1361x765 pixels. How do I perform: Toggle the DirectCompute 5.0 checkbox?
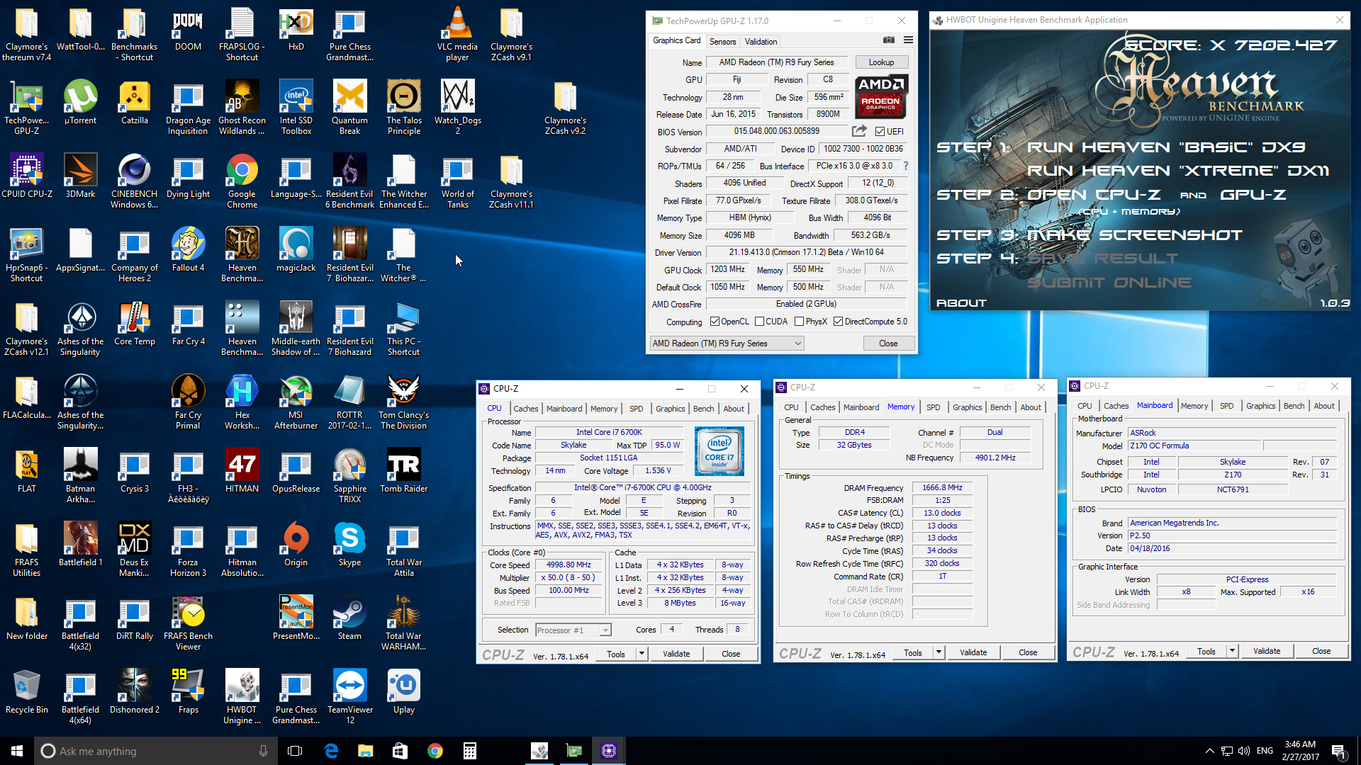[x=838, y=322]
